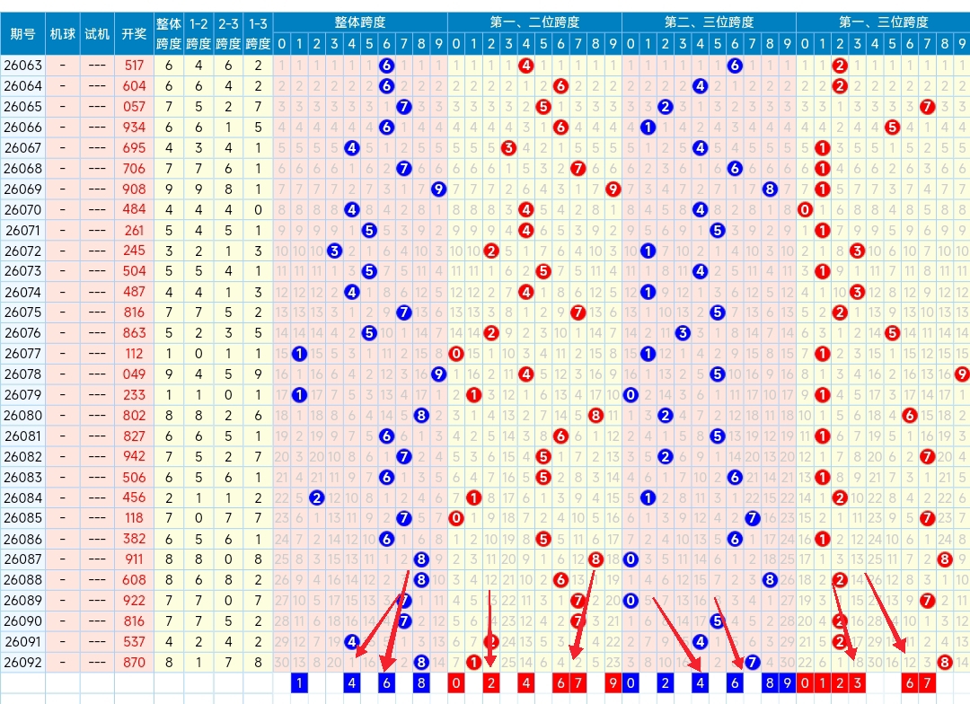The height and width of the screenshot is (704, 970).
Task: Click red ball 0 in row 26085
Action: [456, 518]
